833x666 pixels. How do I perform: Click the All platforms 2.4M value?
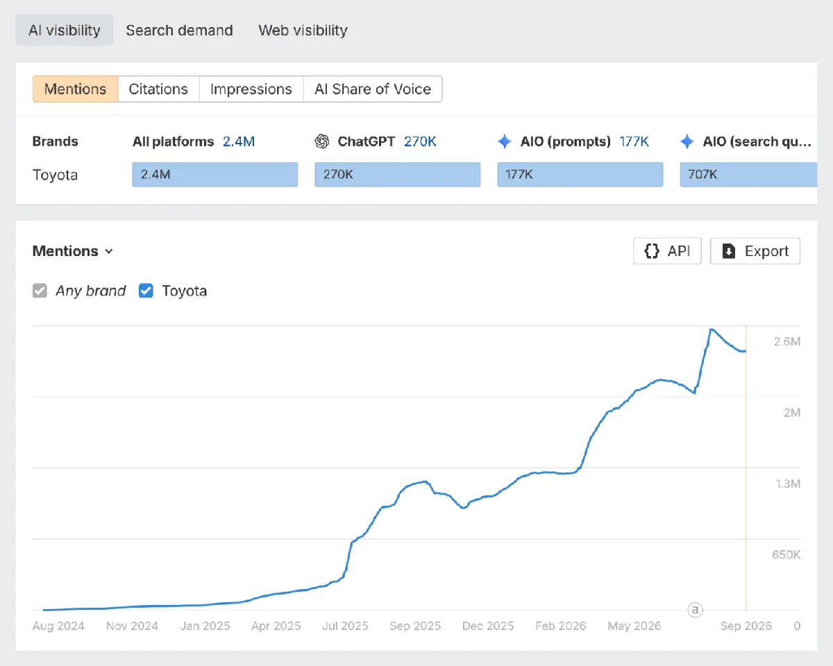coord(239,142)
